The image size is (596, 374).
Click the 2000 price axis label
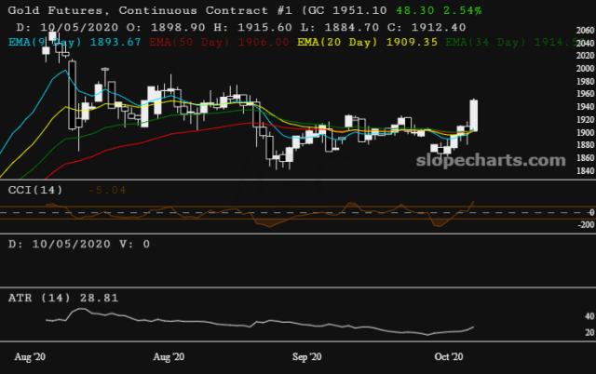(586, 69)
